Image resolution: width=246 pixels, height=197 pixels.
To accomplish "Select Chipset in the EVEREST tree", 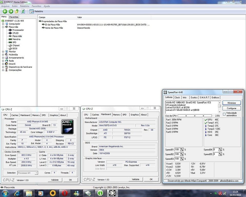I will click(16, 45).
